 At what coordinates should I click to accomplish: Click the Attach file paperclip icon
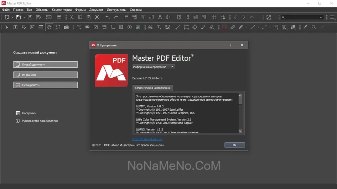tap(233, 27)
